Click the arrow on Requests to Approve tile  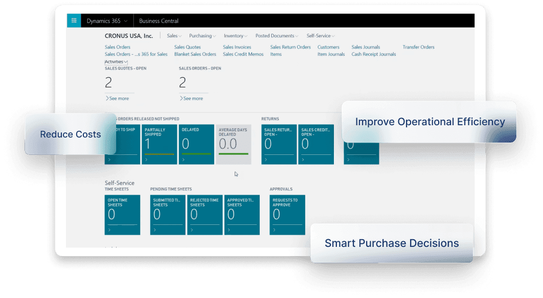(x=274, y=230)
